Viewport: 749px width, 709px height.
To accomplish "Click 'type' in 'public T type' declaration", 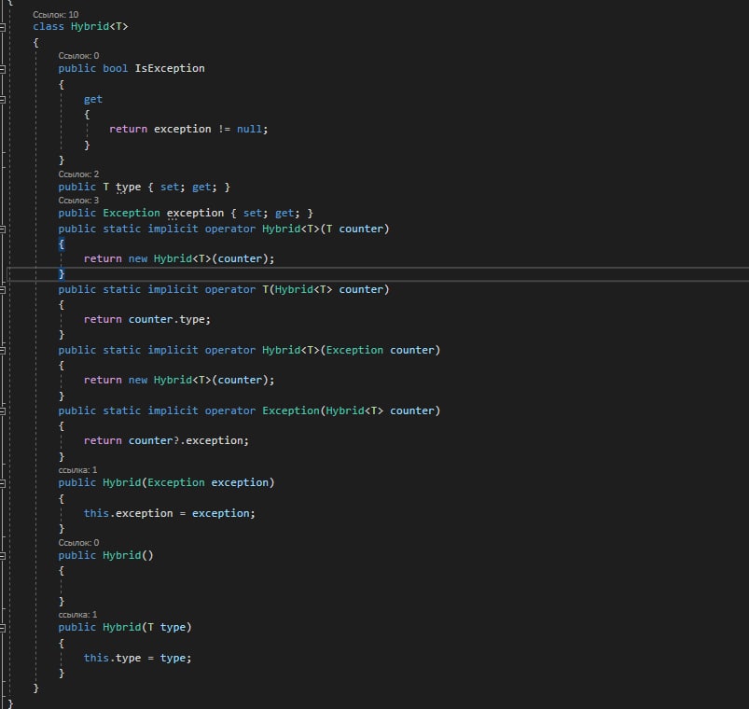I will (128, 188).
